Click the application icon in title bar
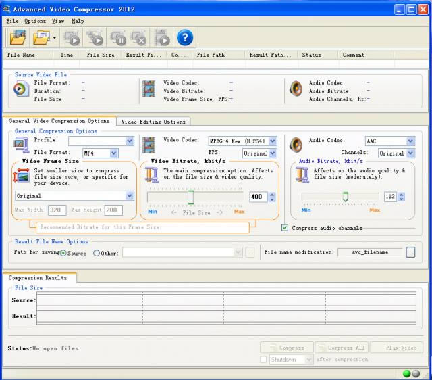This screenshot has height=380, width=432. [x=7, y=9]
